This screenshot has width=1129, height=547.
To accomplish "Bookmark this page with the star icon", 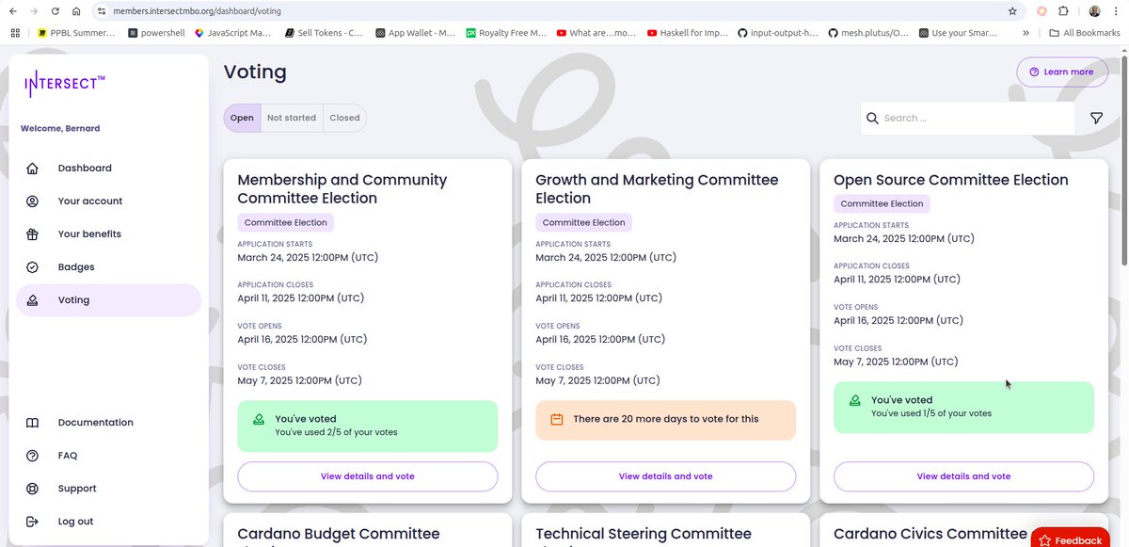I will click(1012, 11).
